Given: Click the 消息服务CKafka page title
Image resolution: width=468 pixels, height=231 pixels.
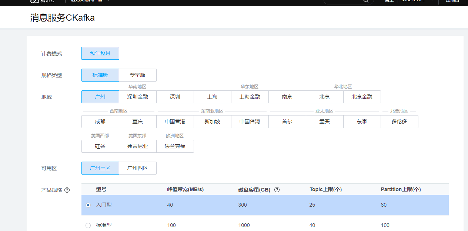Looking at the screenshot, I should (63, 18).
